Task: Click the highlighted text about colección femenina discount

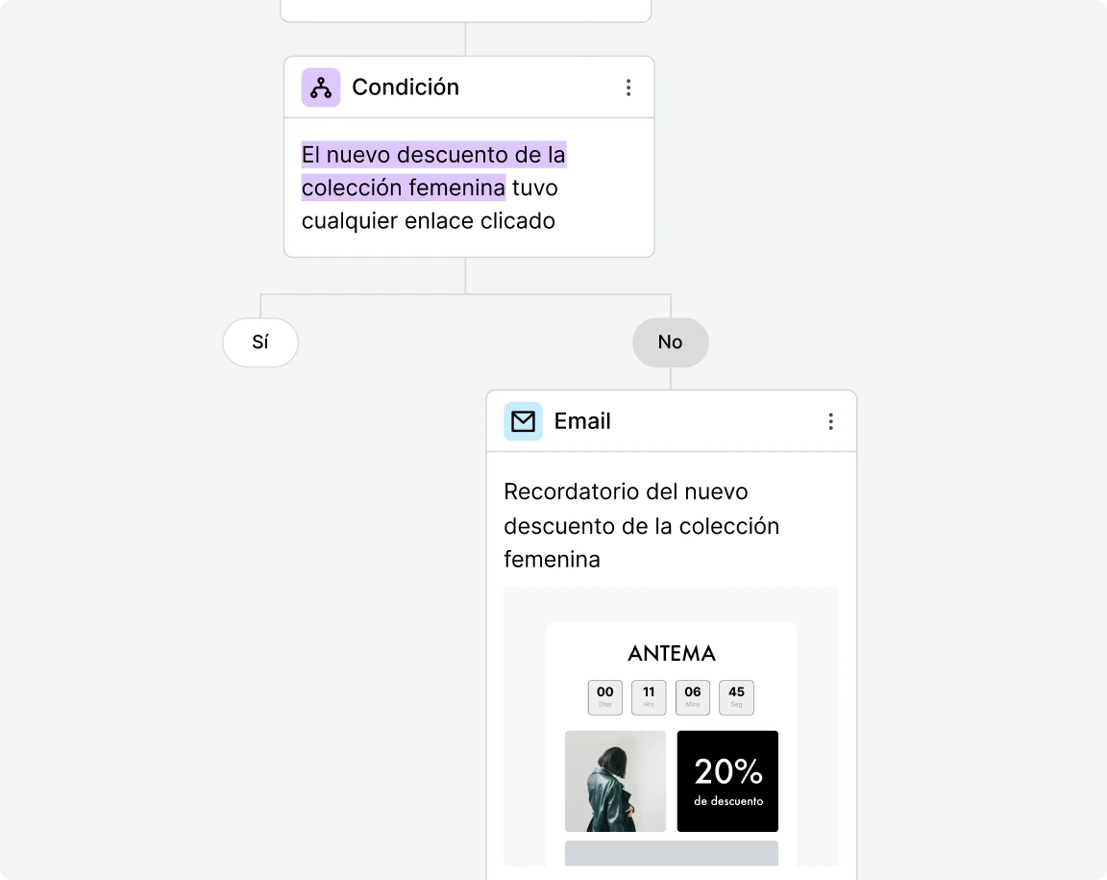Action: pos(432,170)
